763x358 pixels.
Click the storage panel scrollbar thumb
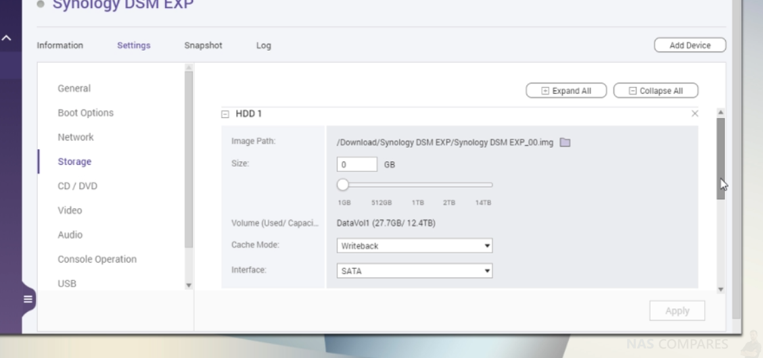[x=720, y=158]
